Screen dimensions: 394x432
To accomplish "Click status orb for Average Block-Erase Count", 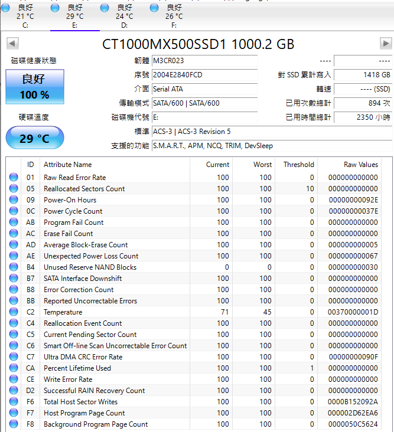I will pyautogui.click(x=14, y=244).
